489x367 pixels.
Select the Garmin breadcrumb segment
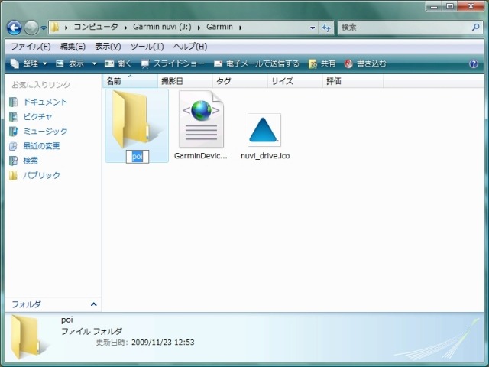(219, 27)
